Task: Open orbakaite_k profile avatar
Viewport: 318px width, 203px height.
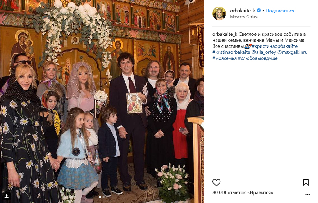Action: [x=219, y=13]
